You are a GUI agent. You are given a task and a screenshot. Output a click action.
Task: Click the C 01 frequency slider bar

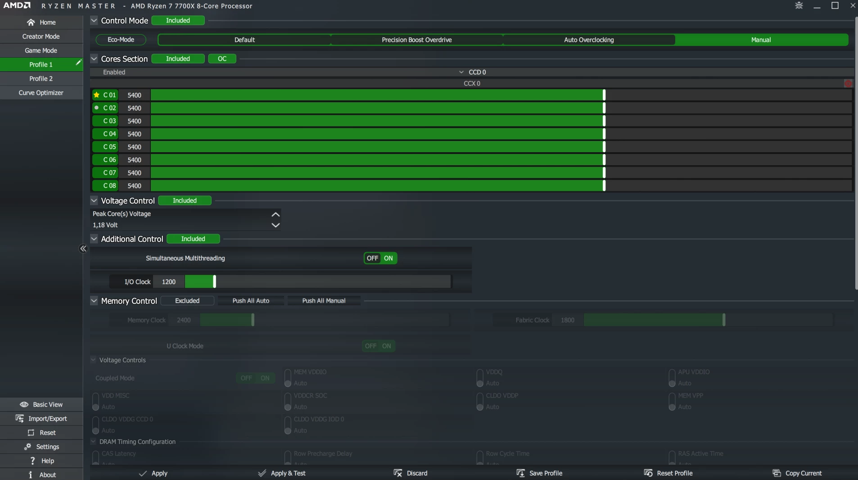tap(501, 95)
